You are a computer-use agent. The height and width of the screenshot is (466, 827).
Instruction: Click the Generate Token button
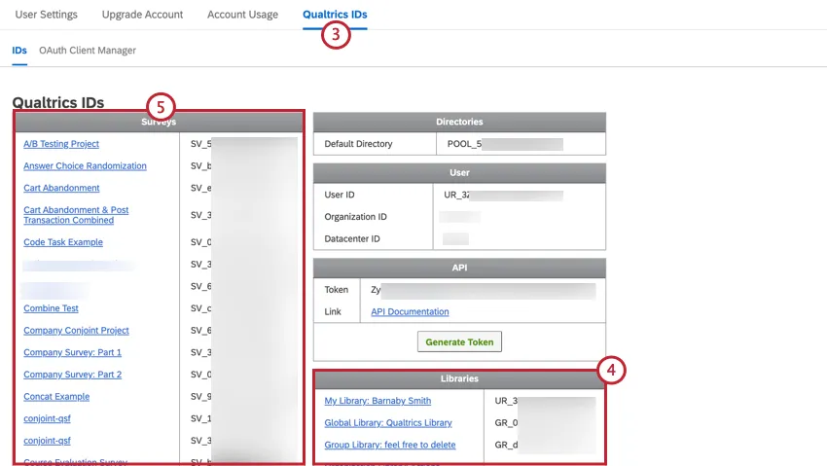click(x=459, y=341)
